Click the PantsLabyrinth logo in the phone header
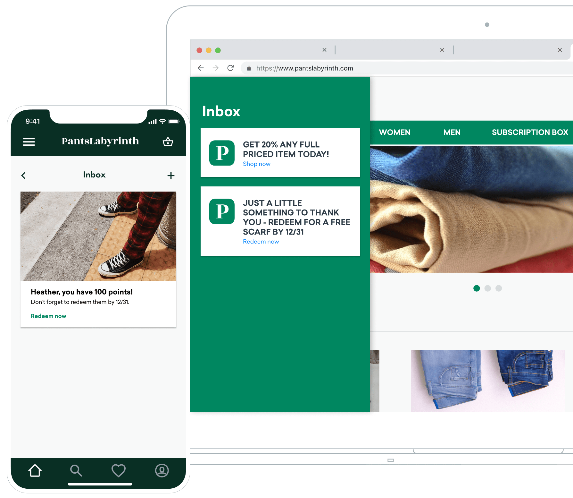 coord(100,141)
